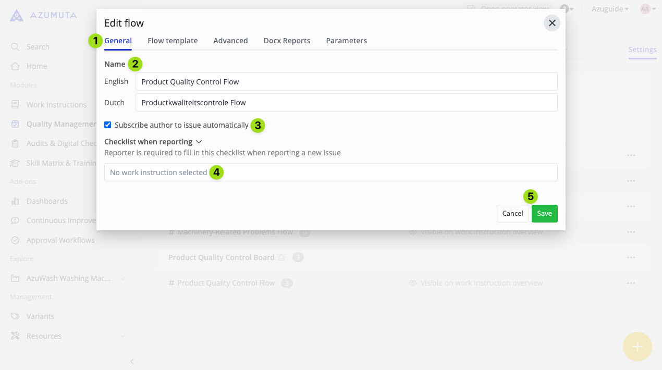
Task: Open the Work Instructions module
Action: [56, 104]
